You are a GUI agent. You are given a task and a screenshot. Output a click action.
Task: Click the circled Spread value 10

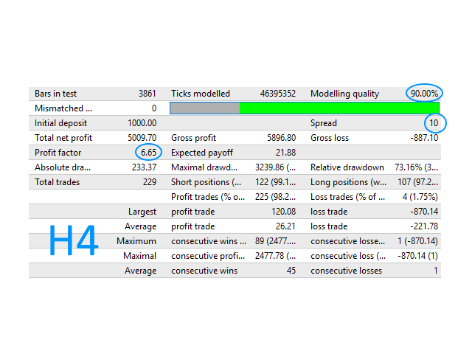tap(435, 123)
